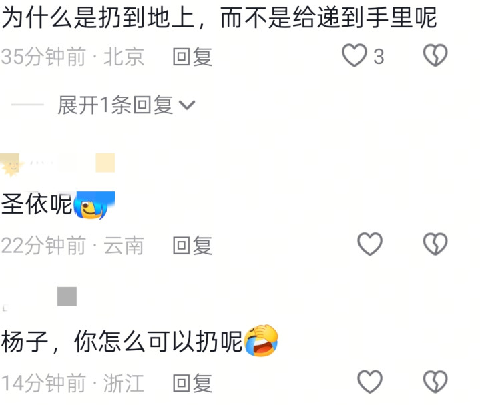Tap the like count 3

click(379, 57)
